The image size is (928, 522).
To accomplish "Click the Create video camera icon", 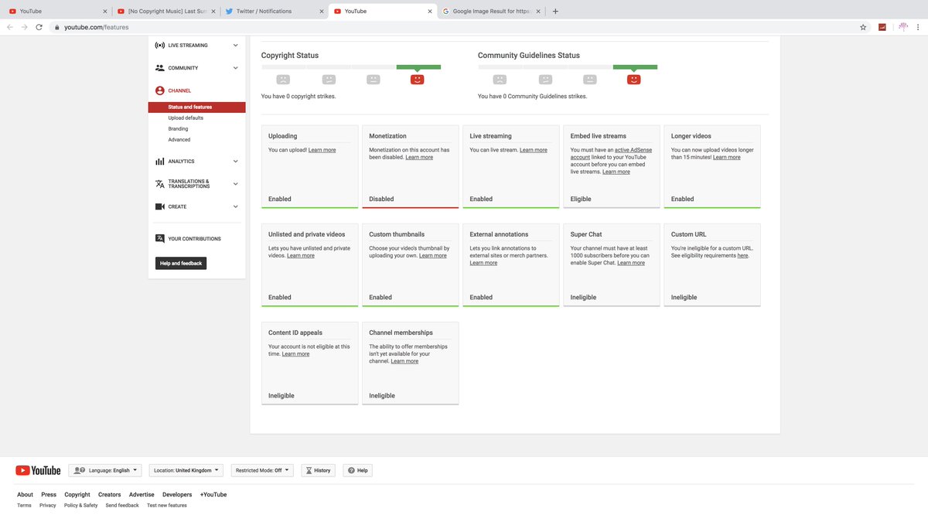I will point(159,206).
